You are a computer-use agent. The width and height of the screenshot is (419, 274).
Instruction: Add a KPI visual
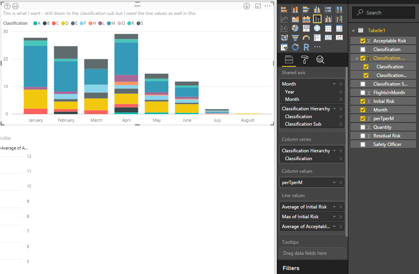[x=339, y=37]
